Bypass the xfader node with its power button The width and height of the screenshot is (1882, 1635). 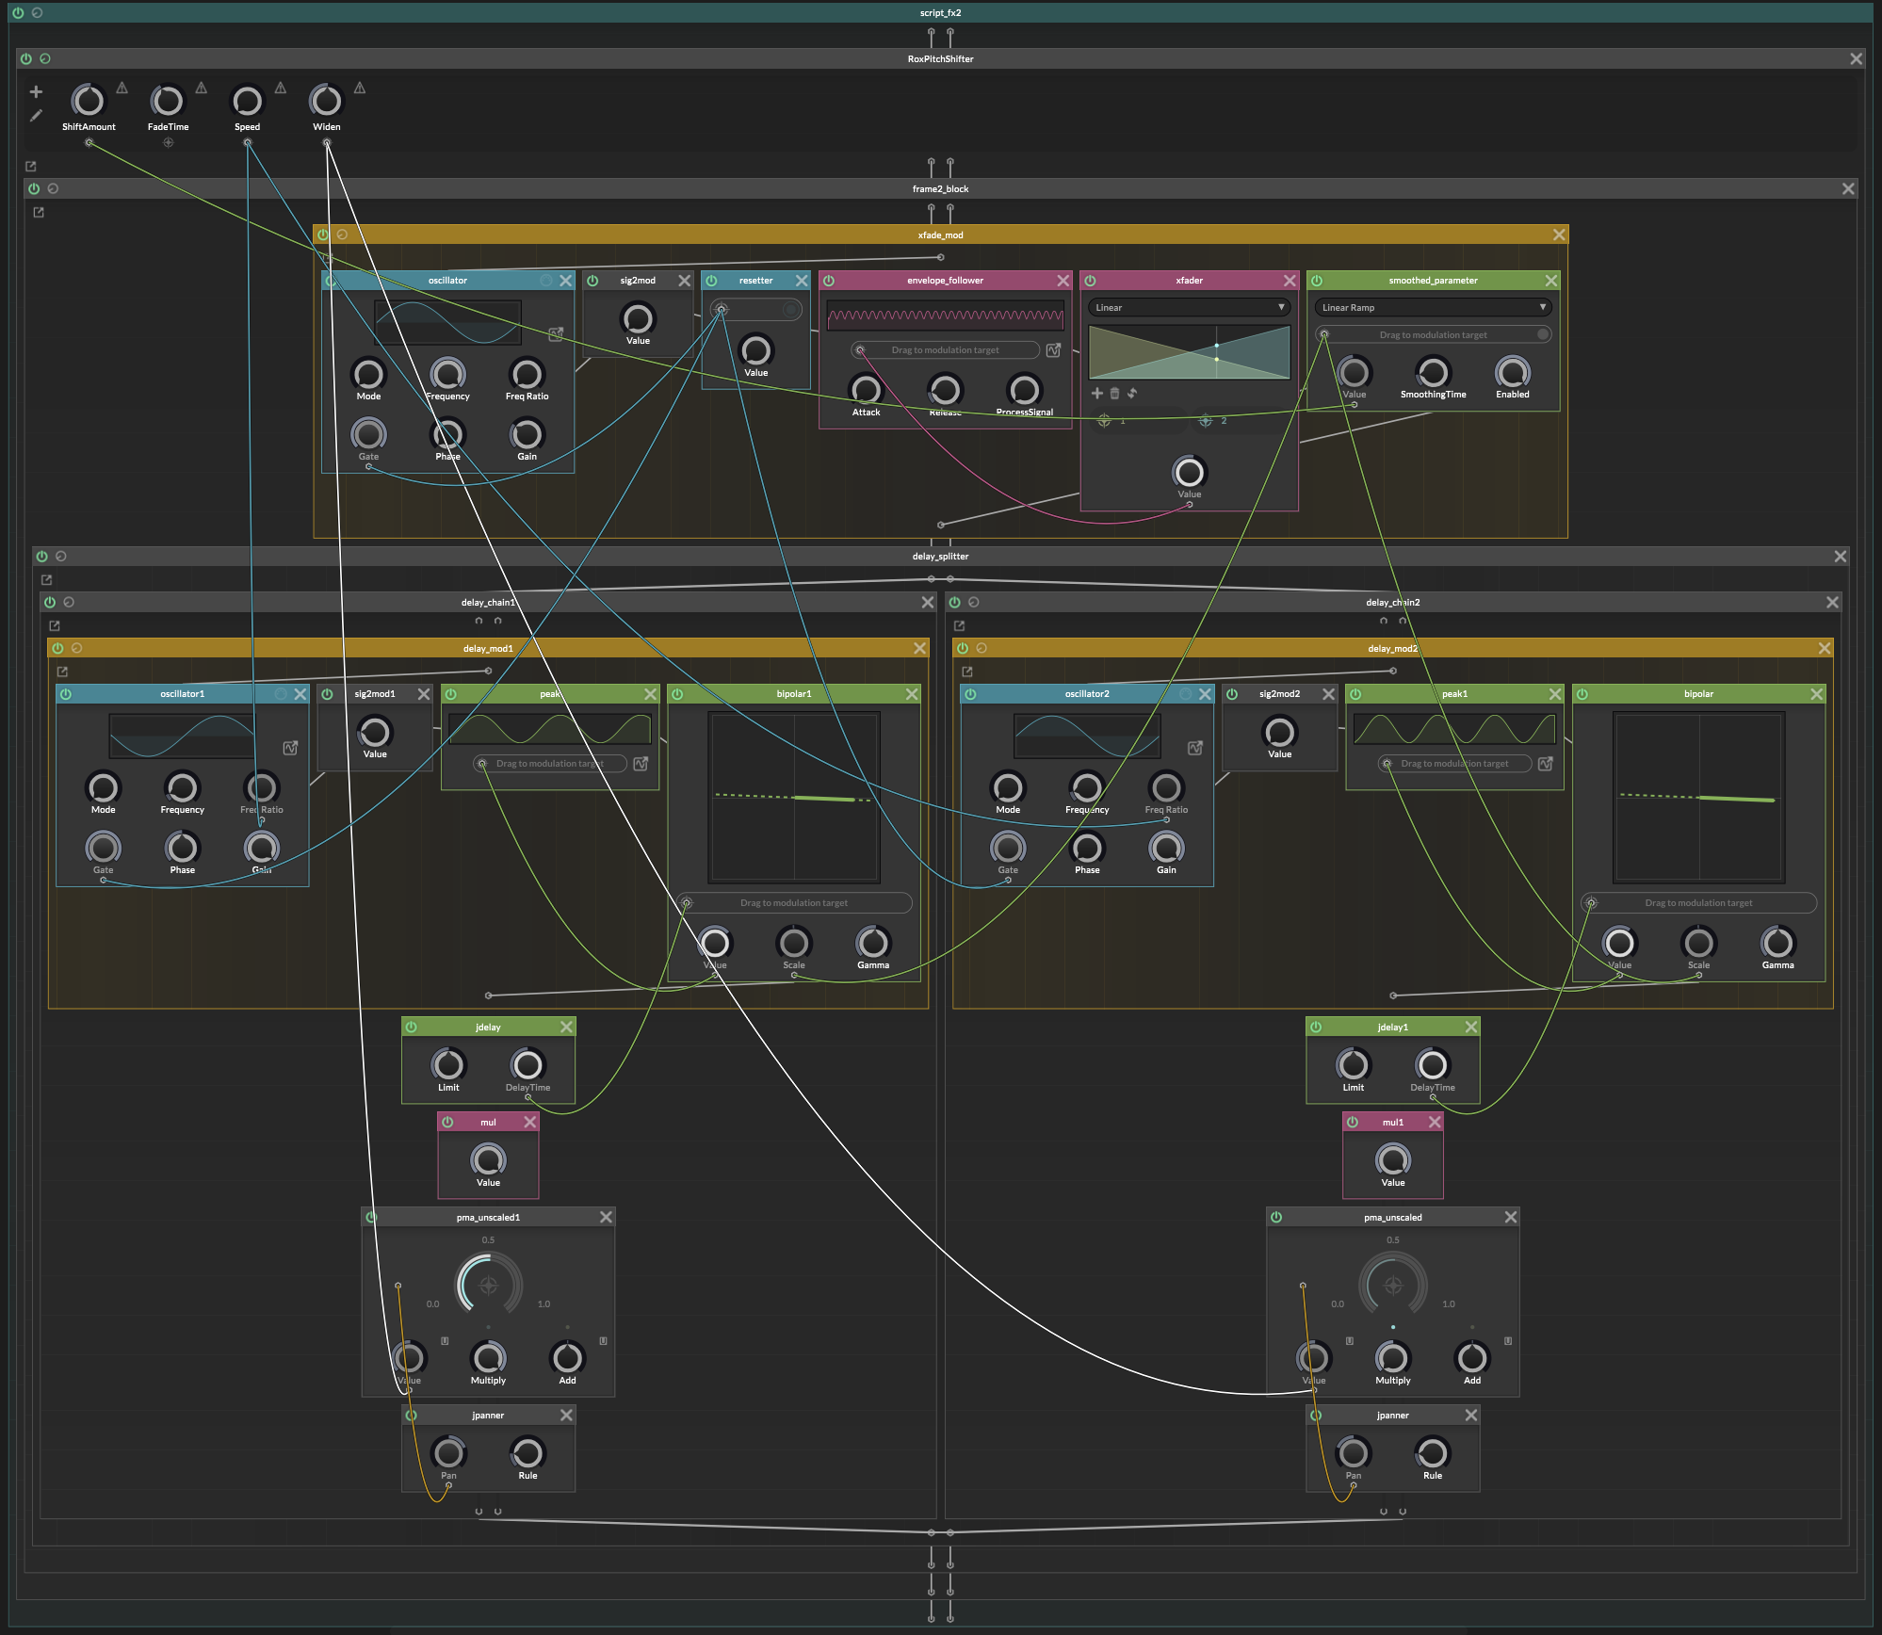[1090, 281]
